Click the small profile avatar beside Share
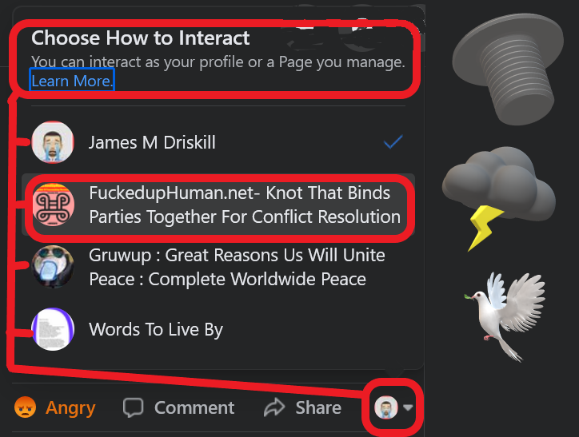Image resolution: width=579 pixels, height=437 pixels. coord(386,407)
